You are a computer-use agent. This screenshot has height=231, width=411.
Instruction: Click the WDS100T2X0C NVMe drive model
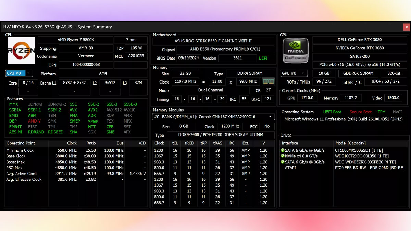(x=362, y=156)
